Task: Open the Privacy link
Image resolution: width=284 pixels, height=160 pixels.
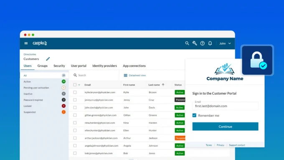Action: click(221, 145)
